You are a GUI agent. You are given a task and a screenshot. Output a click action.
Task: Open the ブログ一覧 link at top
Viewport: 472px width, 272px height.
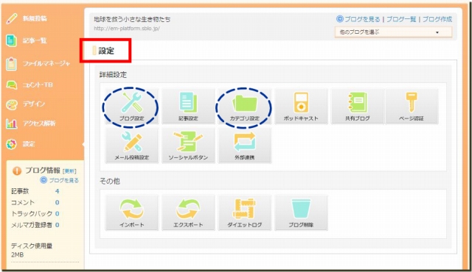401,19
